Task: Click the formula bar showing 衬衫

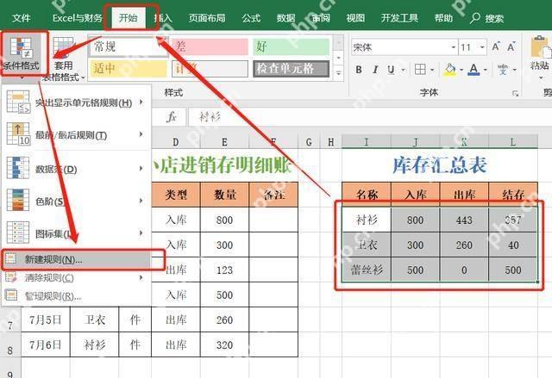Action: coord(370,117)
